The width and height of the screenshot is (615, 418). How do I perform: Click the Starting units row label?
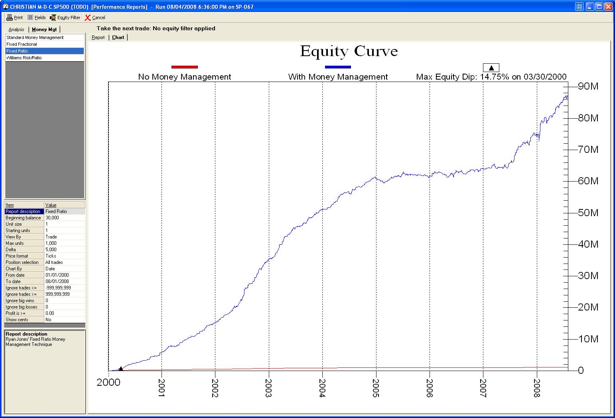pos(24,230)
